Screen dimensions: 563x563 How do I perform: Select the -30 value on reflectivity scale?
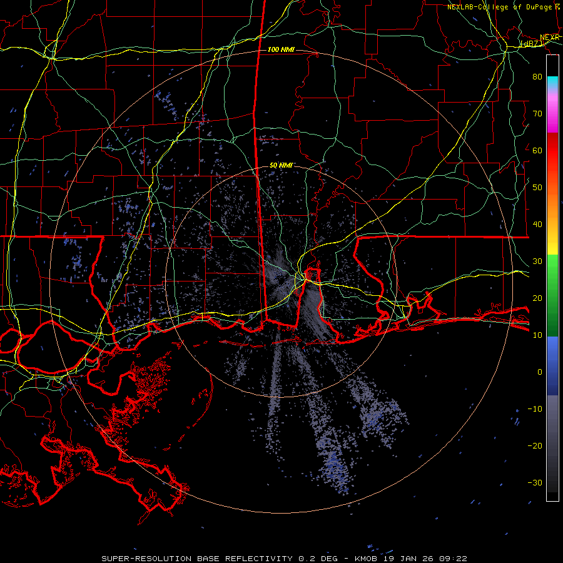pos(535,482)
